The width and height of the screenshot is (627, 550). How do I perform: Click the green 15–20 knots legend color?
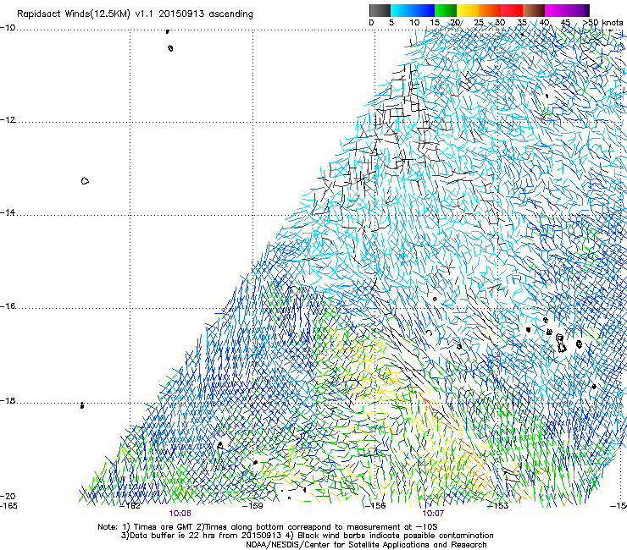446,10
